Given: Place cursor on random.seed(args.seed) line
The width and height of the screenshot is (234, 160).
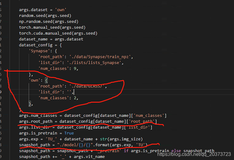Looking at the screenshot, I should [x=45, y=15].
